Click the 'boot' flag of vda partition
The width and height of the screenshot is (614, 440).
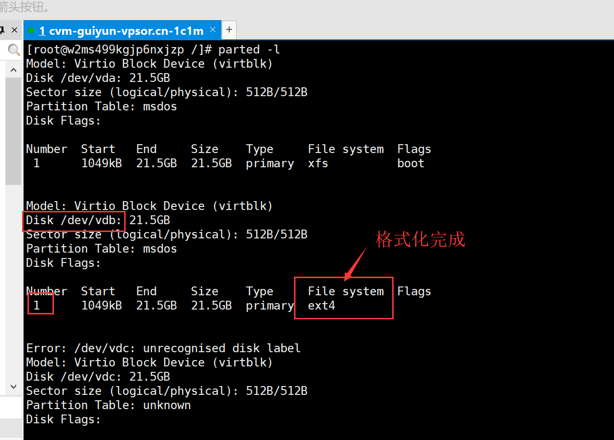tap(411, 163)
